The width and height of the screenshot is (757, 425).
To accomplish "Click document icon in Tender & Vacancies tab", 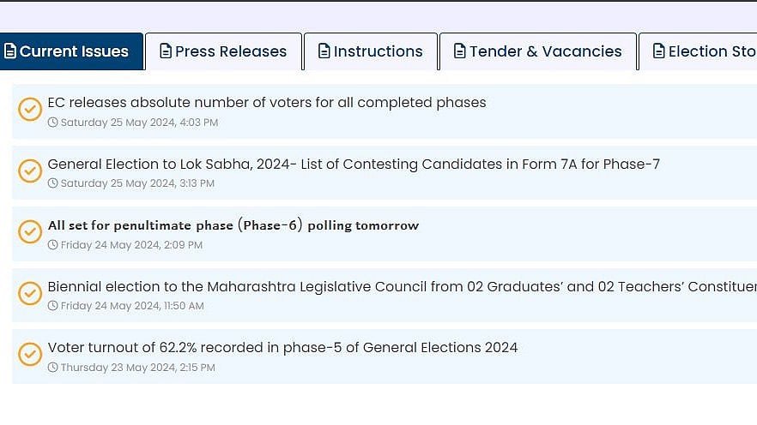I will [x=460, y=51].
